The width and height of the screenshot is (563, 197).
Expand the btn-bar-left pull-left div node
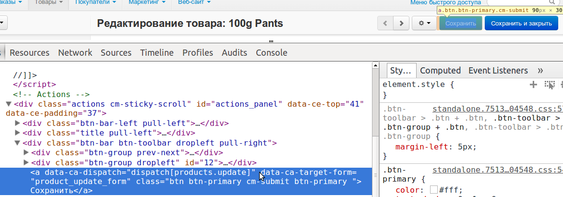(18, 123)
